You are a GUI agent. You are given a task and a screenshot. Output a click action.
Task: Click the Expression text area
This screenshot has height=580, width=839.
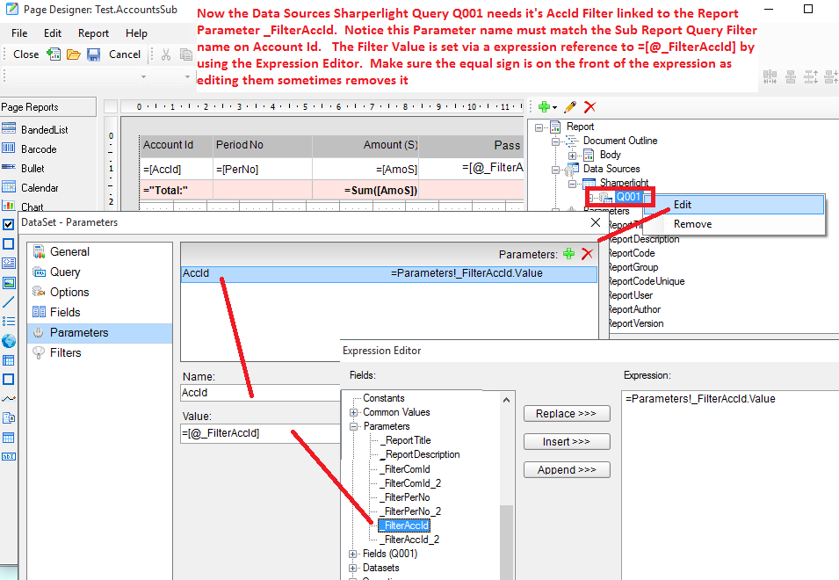click(x=730, y=484)
